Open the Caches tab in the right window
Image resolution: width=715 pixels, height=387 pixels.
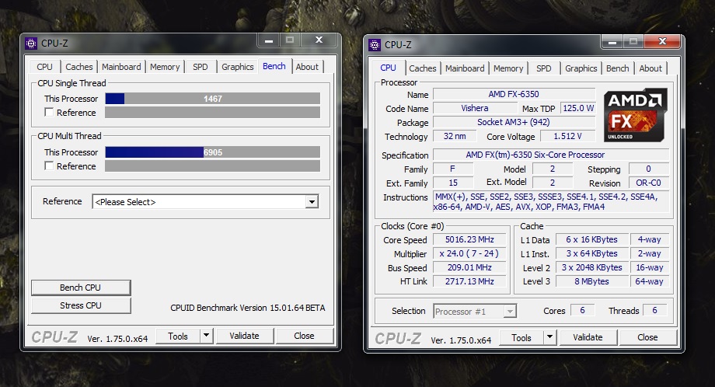click(x=422, y=68)
